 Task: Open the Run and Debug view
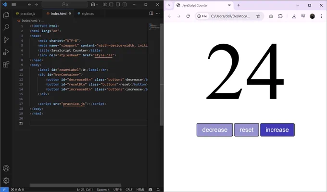pos(6,52)
